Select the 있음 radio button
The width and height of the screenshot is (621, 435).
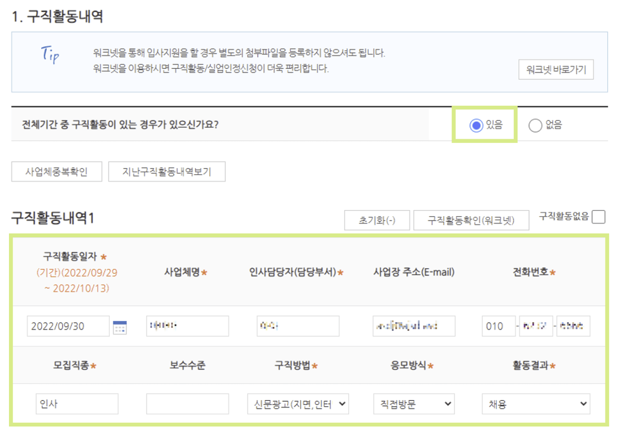tap(477, 125)
